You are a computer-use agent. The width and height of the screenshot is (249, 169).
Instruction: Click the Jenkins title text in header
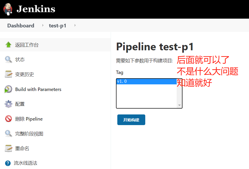coord(36,9)
